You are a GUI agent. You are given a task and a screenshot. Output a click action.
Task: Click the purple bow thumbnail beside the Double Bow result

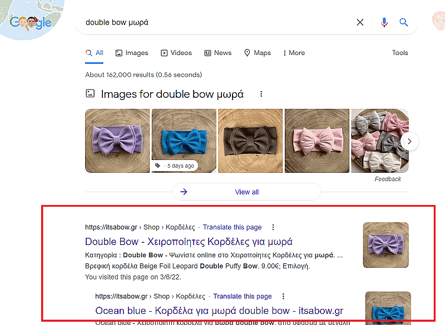click(x=385, y=245)
